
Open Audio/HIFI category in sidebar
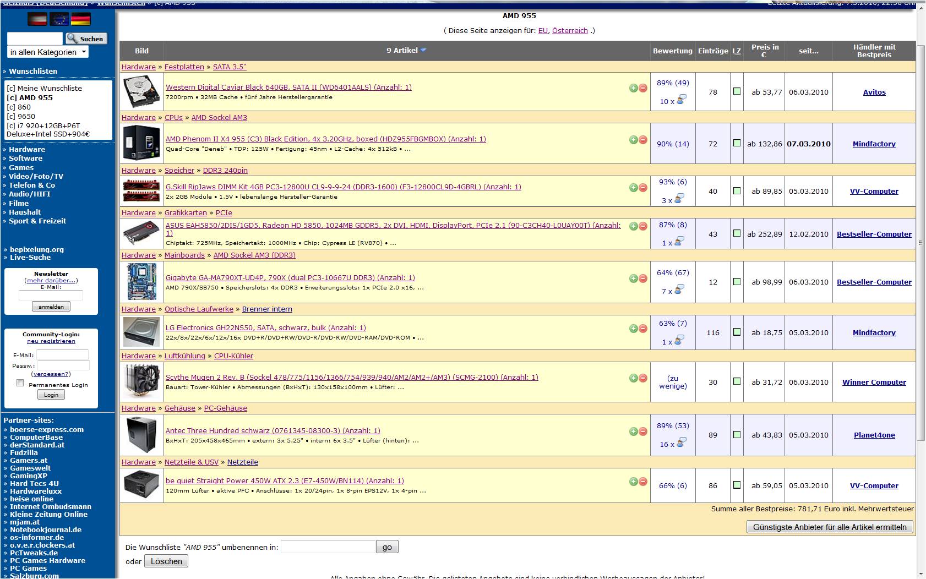[29, 194]
